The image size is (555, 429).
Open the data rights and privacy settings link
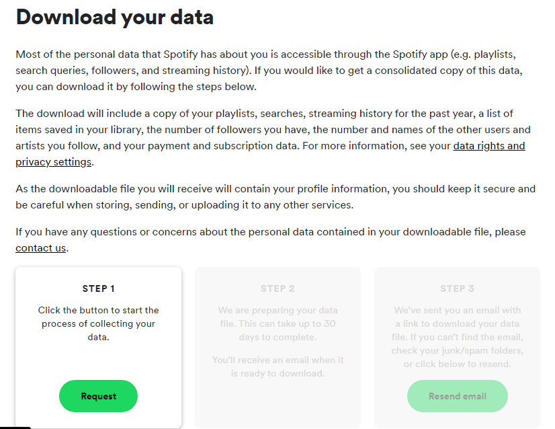pyautogui.click(x=488, y=146)
